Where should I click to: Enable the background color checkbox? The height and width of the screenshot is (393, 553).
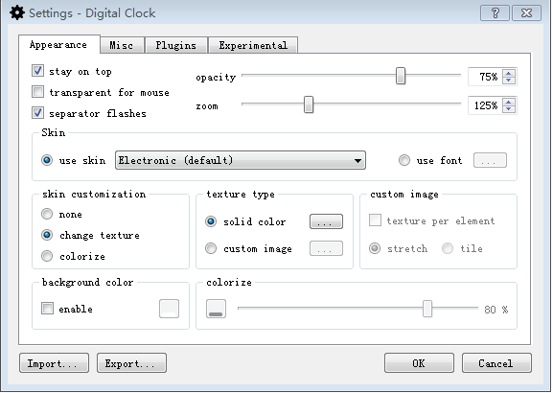coord(47,309)
